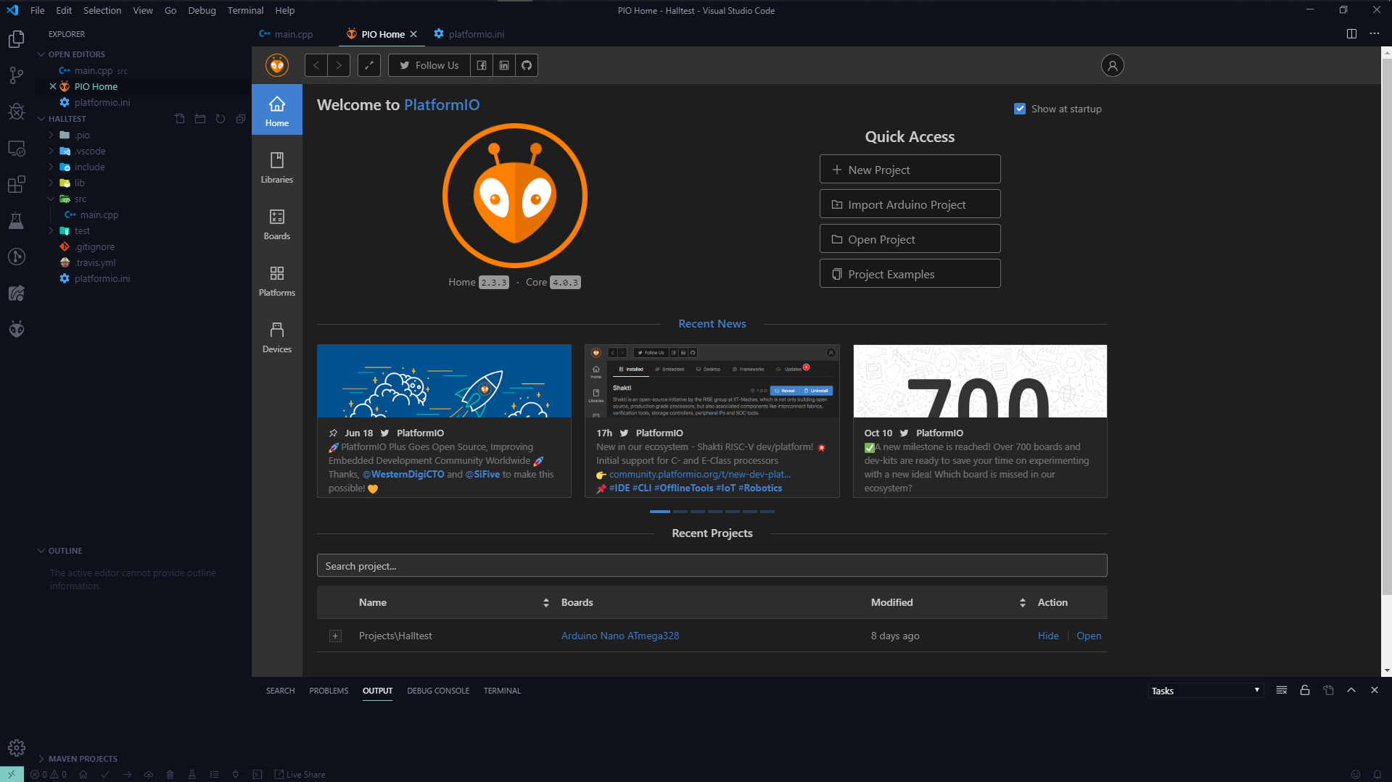
Task: Select the first news carousel indicator
Action: point(660,512)
